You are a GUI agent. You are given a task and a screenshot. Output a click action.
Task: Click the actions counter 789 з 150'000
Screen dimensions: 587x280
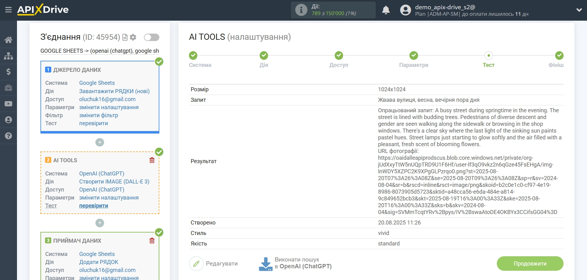coord(334,13)
